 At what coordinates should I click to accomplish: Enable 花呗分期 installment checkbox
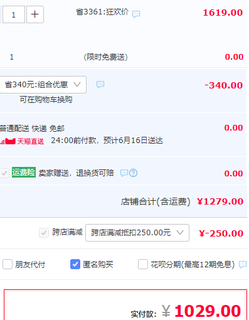tap(143, 264)
